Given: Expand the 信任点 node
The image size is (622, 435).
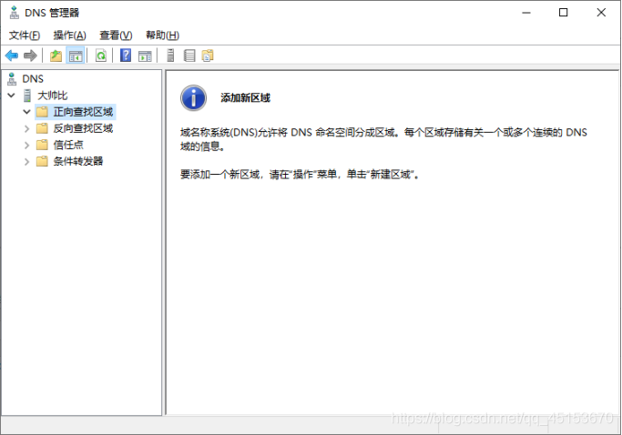Looking at the screenshot, I should [26, 145].
